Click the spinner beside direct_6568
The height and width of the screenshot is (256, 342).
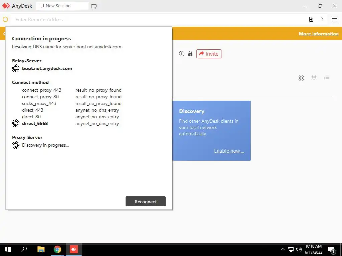pyautogui.click(x=15, y=123)
